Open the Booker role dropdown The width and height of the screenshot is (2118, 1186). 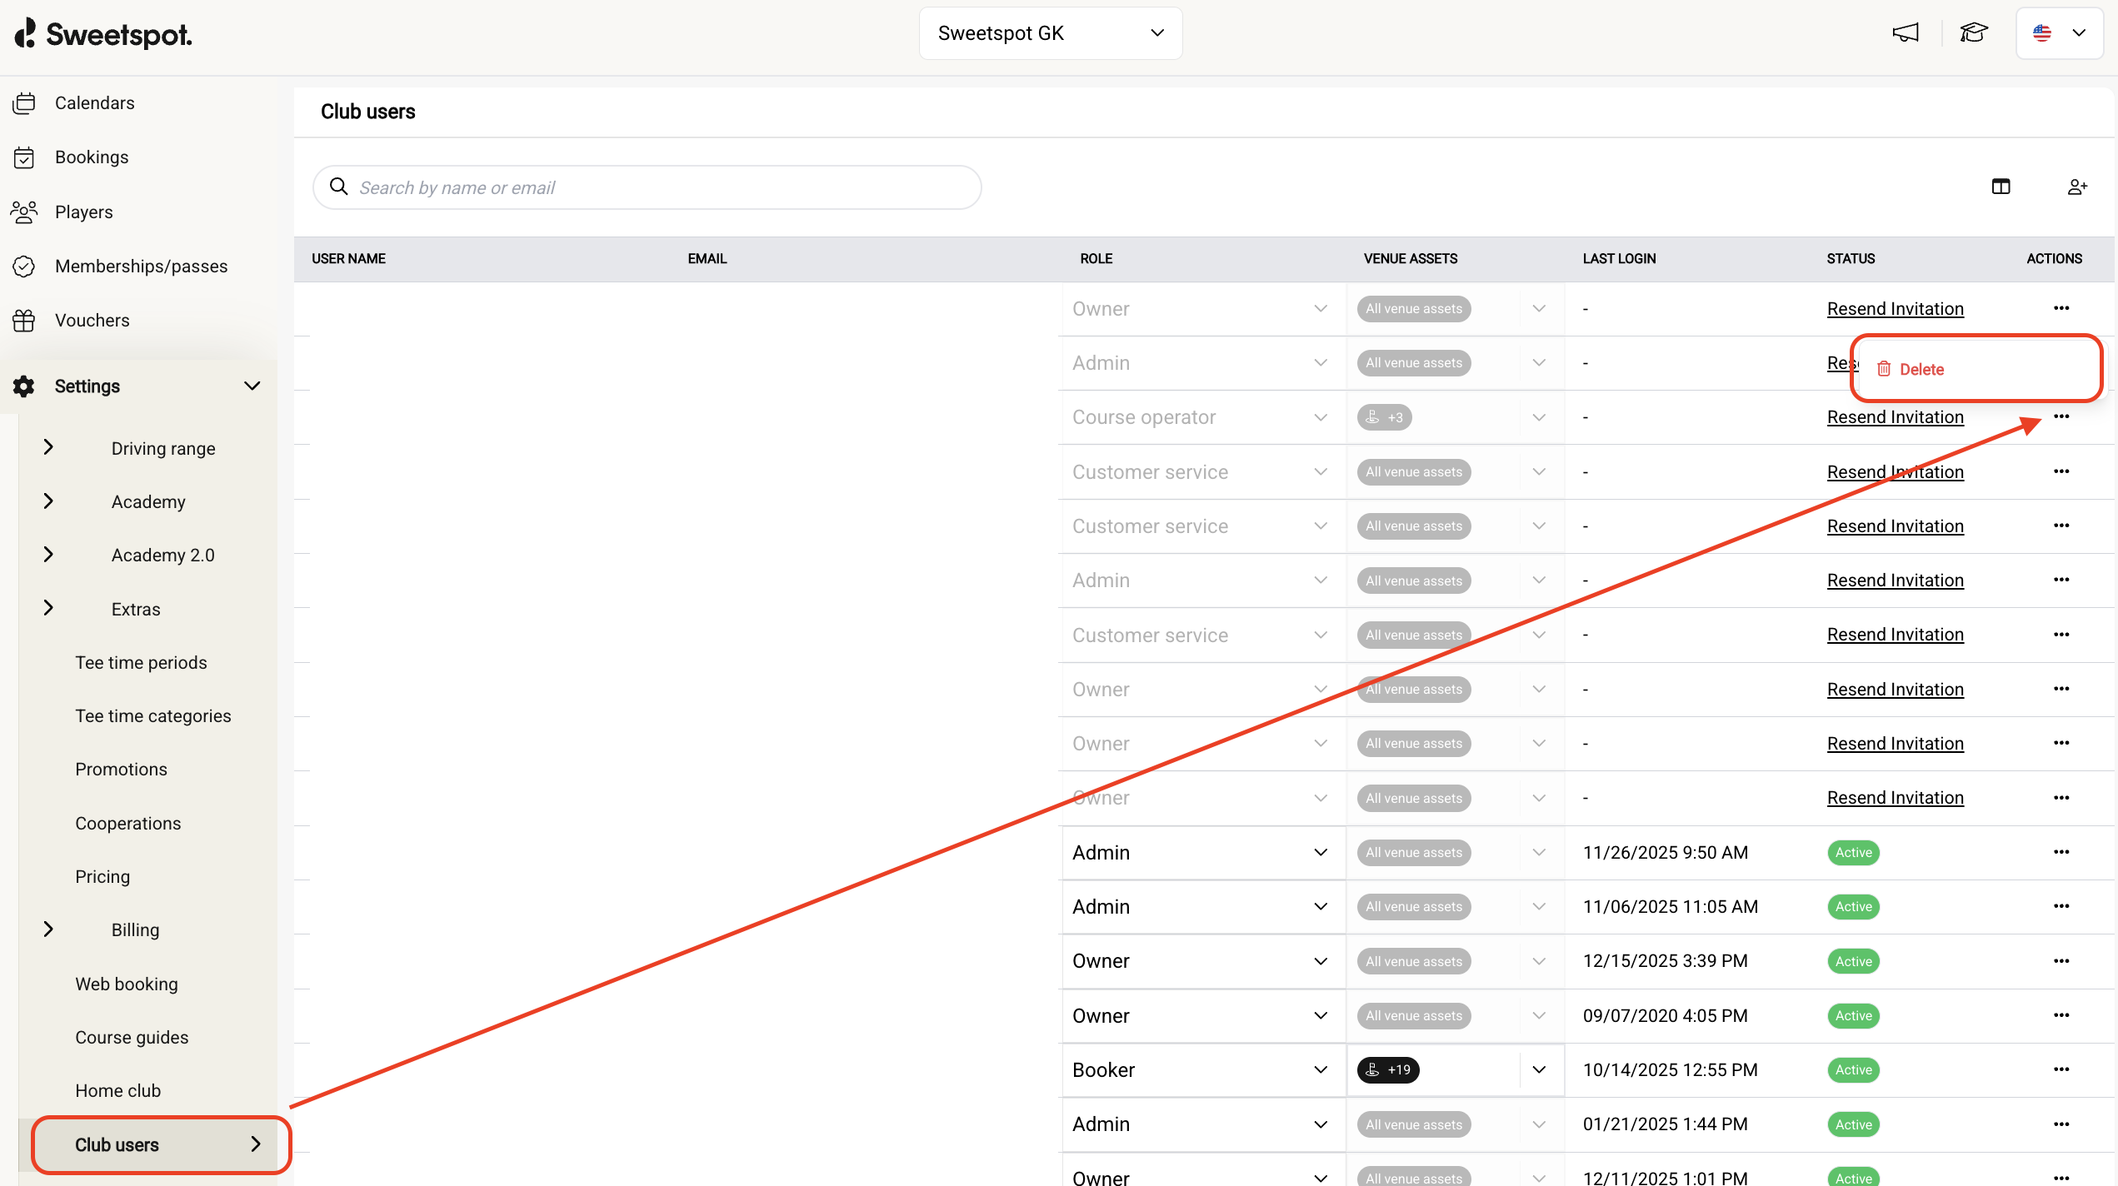(x=1200, y=1070)
